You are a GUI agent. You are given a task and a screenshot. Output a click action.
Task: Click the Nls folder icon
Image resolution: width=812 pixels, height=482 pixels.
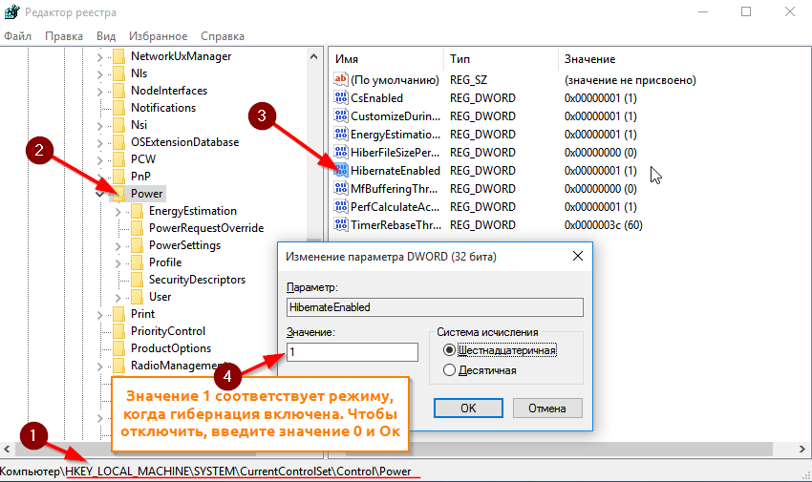click(x=119, y=73)
